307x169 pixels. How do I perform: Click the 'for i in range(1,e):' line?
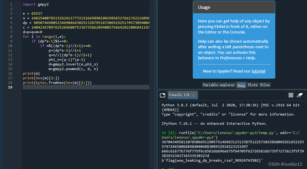(44, 37)
